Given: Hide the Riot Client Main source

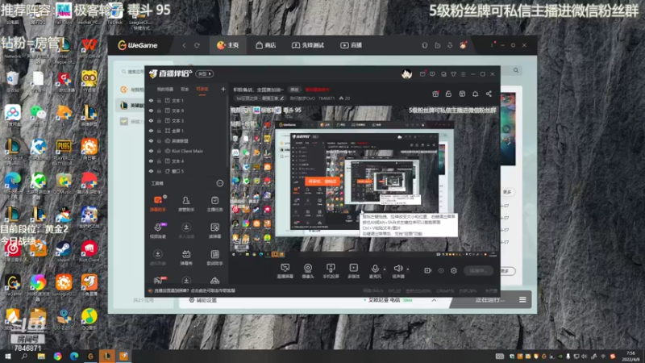Looking at the screenshot, I should click(151, 151).
